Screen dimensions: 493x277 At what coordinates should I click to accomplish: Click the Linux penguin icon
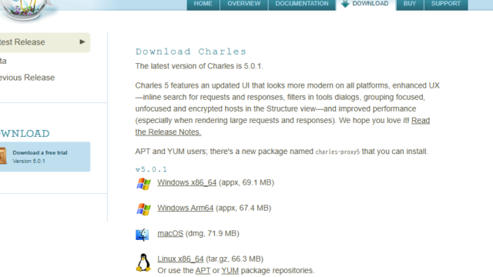point(143,262)
